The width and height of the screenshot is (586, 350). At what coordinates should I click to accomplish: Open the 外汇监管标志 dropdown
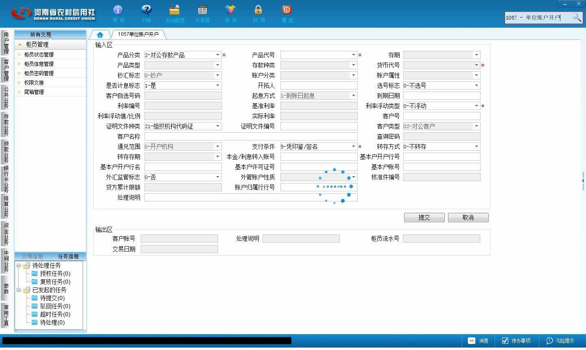[218, 177]
